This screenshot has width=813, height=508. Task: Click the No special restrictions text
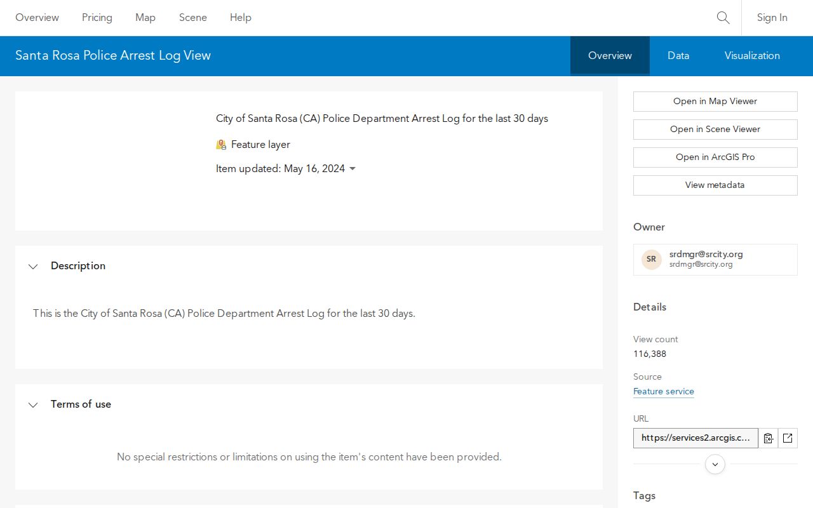coord(309,457)
